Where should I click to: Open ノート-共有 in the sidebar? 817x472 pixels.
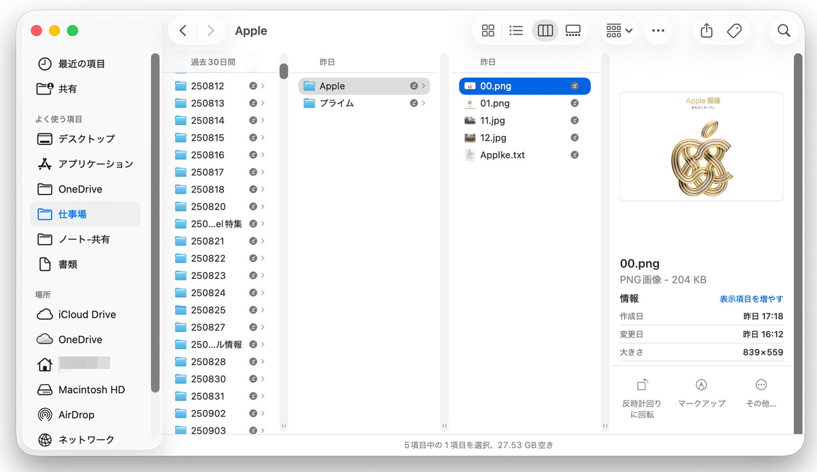click(x=85, y=239)
